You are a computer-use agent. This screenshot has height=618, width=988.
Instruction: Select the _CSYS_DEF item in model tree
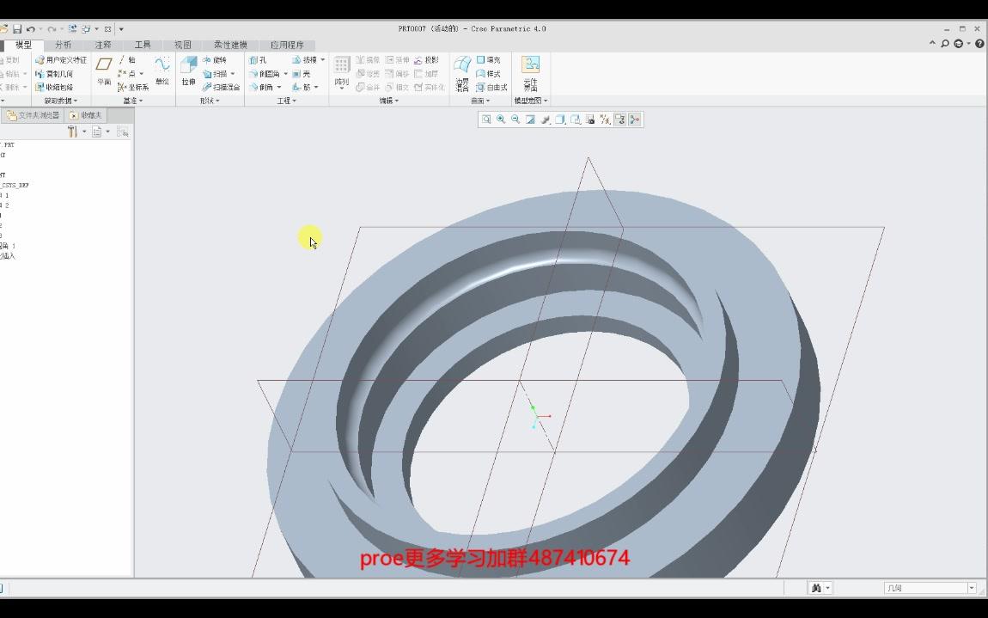[15, 185]
